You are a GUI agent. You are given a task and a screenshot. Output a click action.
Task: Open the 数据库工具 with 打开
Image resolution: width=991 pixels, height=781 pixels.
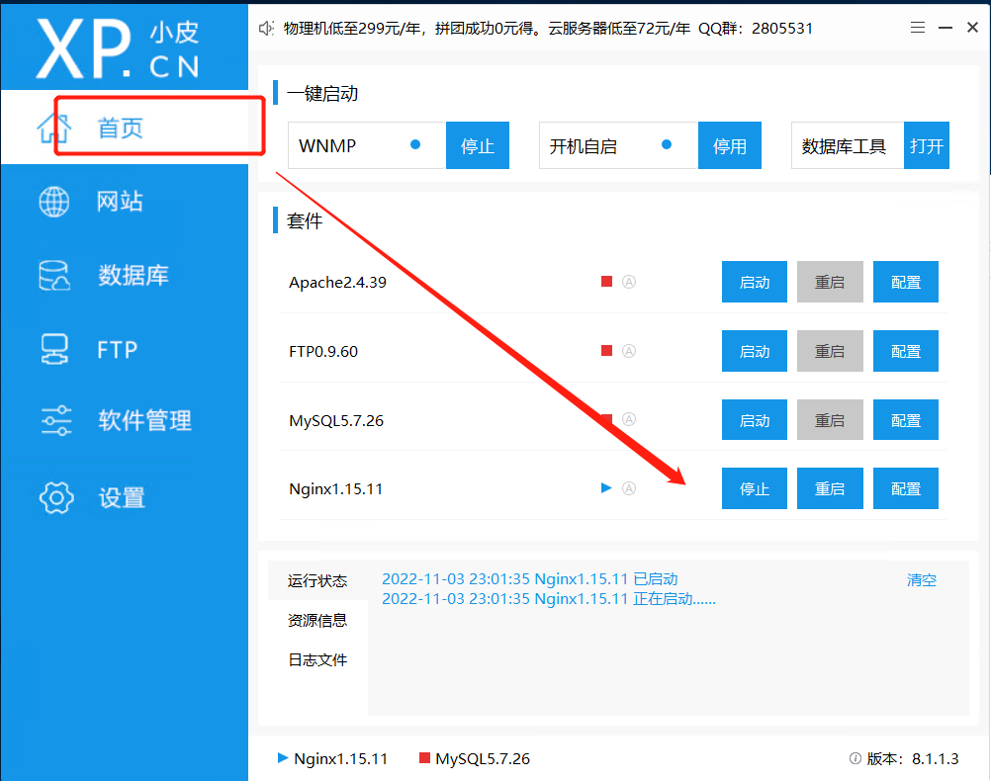tap(927, 146)
